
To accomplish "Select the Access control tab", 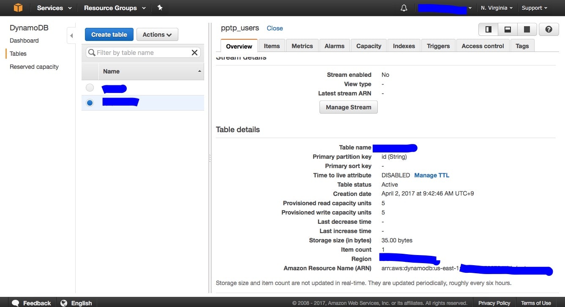I will tap(483, 46).
